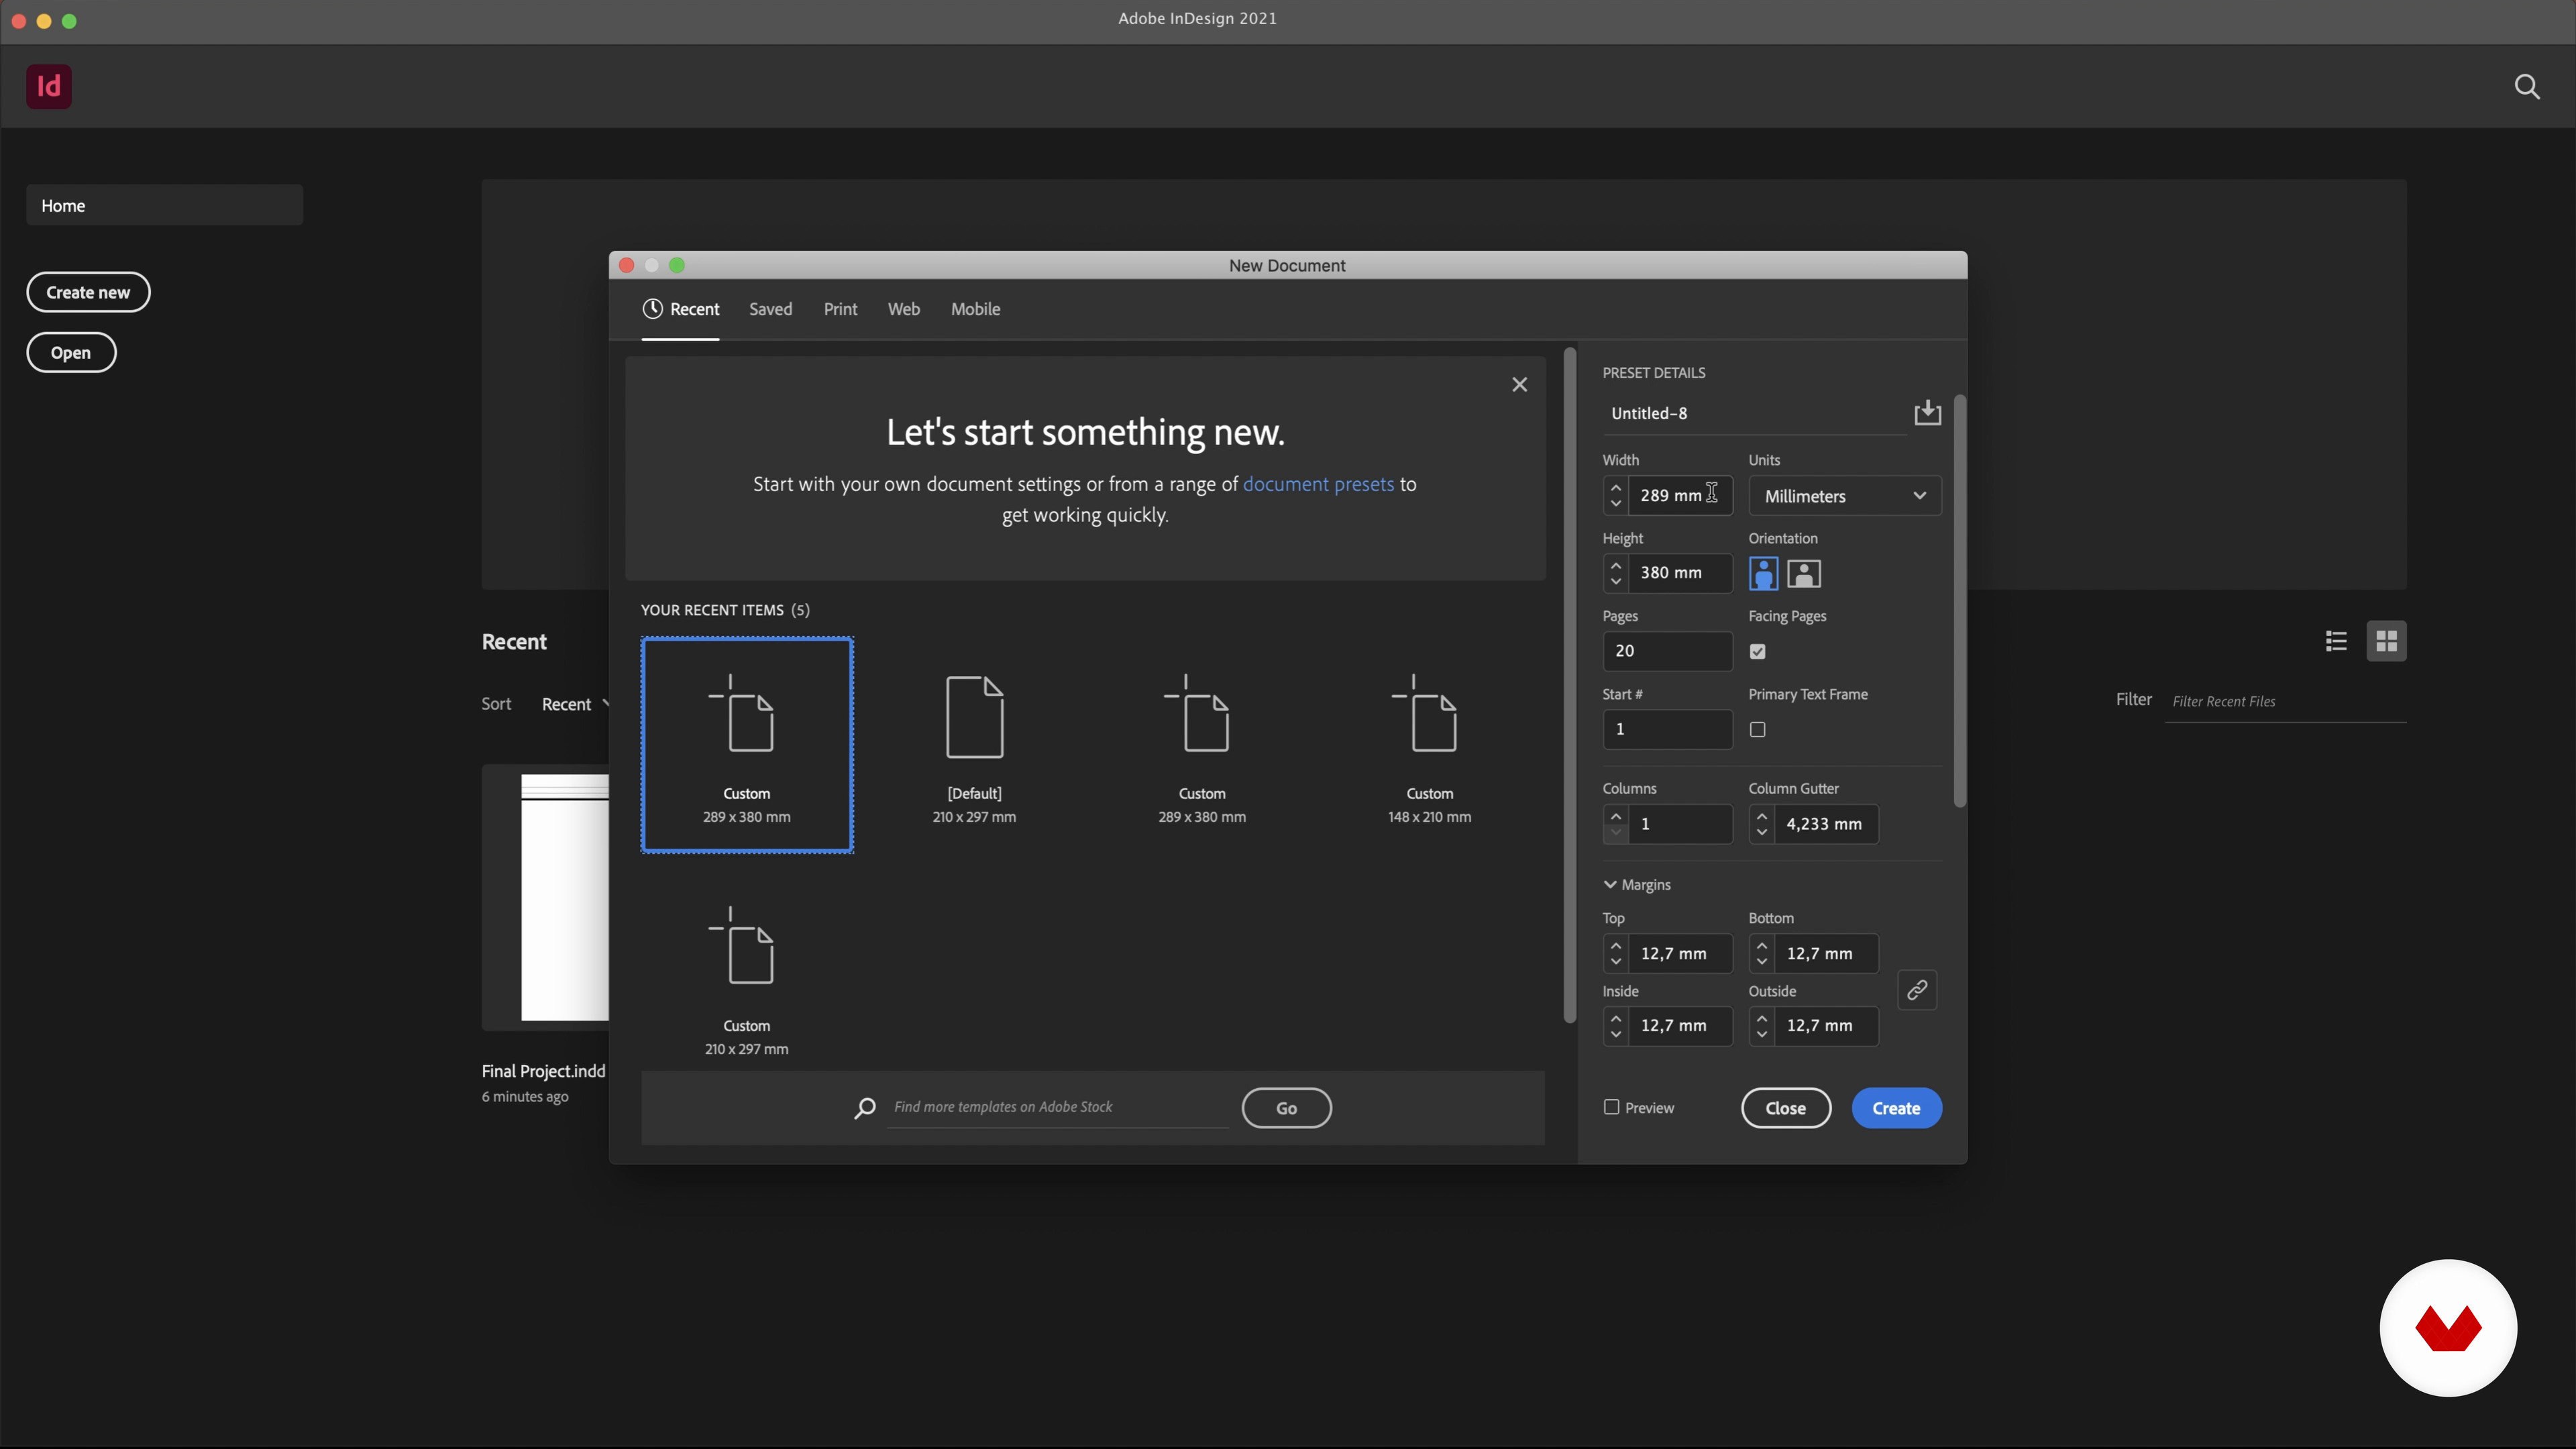Viewport: 2576px width, 1449px height.
Task: Dismiss the 'Let's start something new' banner
Action: [1519, 385]
